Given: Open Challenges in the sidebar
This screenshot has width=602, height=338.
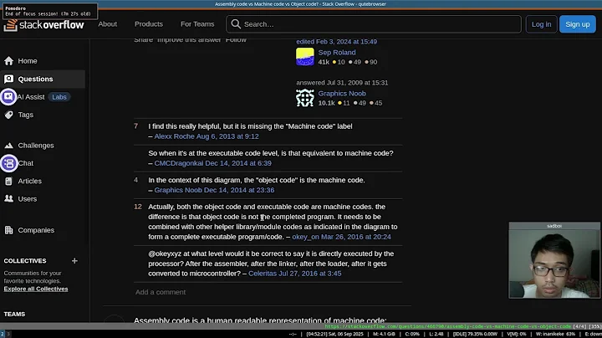Looking at the screenshot, I should [36, 146].
